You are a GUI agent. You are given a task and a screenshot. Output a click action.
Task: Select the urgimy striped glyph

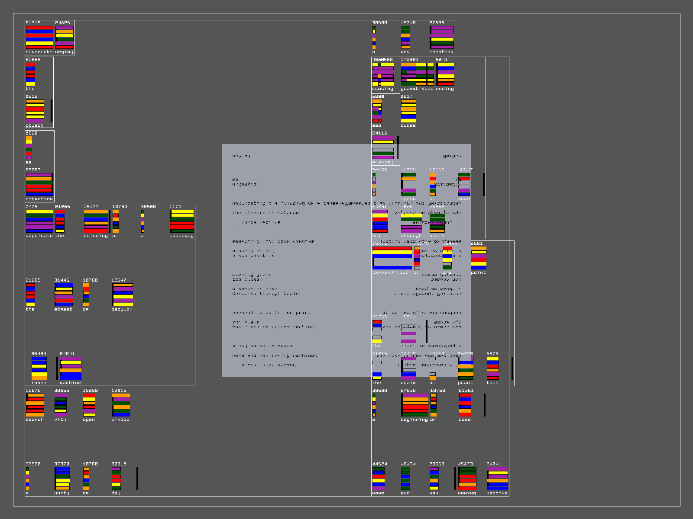[65, 37]
